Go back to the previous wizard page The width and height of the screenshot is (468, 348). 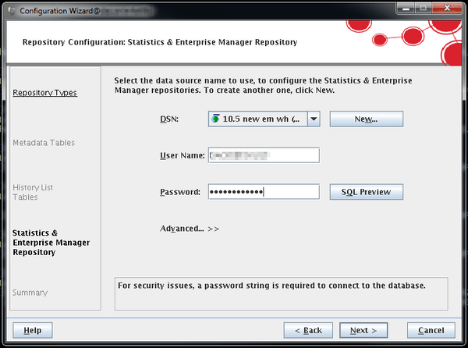pos(308,330)
